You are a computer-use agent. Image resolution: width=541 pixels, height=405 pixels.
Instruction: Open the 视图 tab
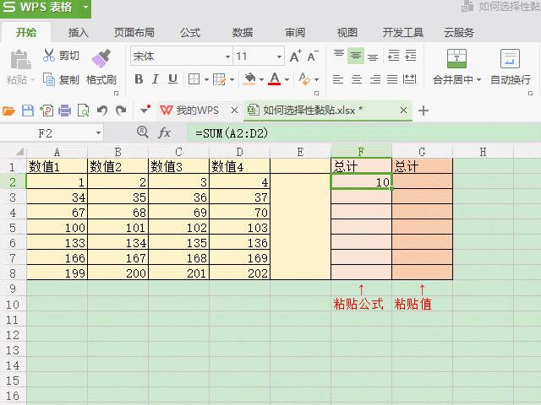pyautogui.click(x=347, y=33)
